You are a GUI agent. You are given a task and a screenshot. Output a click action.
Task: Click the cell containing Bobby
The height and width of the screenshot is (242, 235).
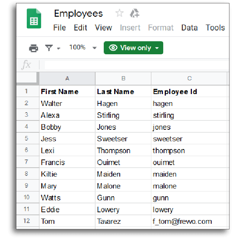(67, 127)
